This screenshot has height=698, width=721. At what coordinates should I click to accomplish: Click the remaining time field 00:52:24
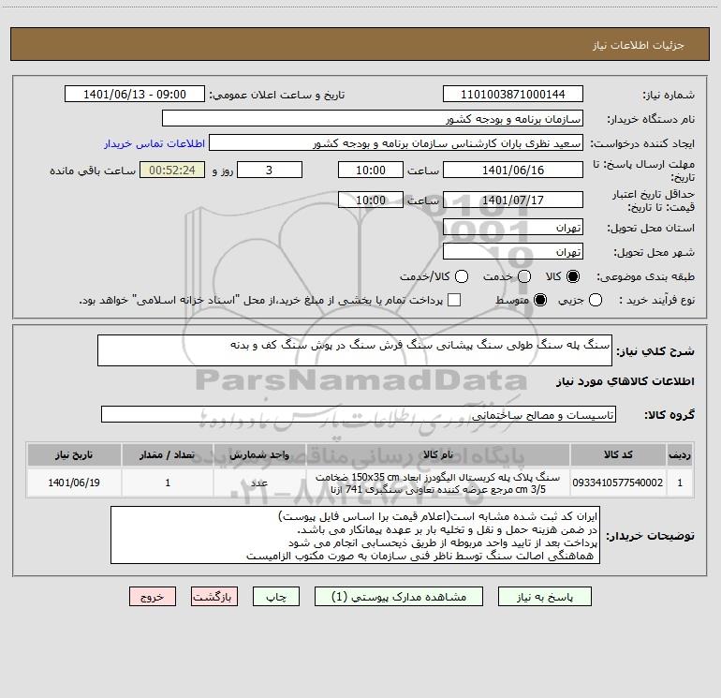point(172,170)
